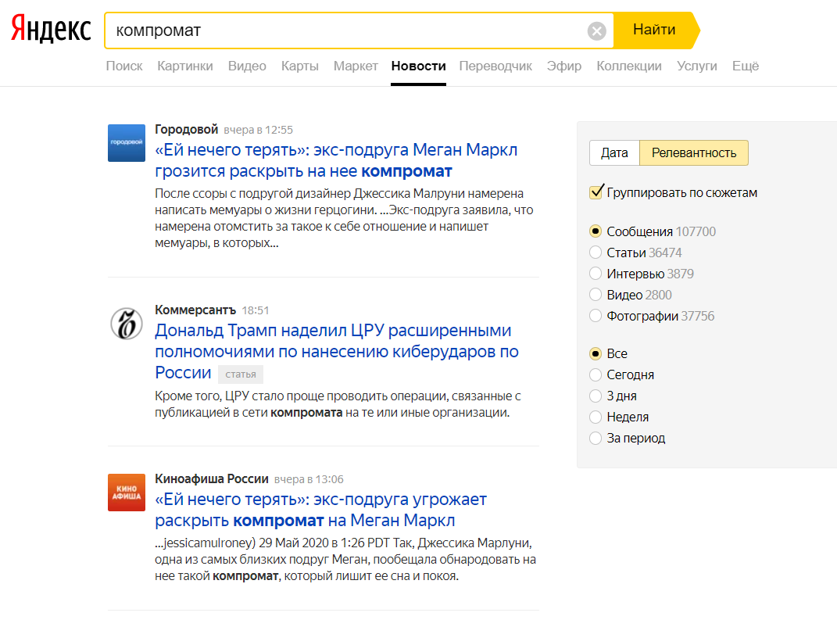
Task: Open the Маркет tab
Action: [356, 66]
